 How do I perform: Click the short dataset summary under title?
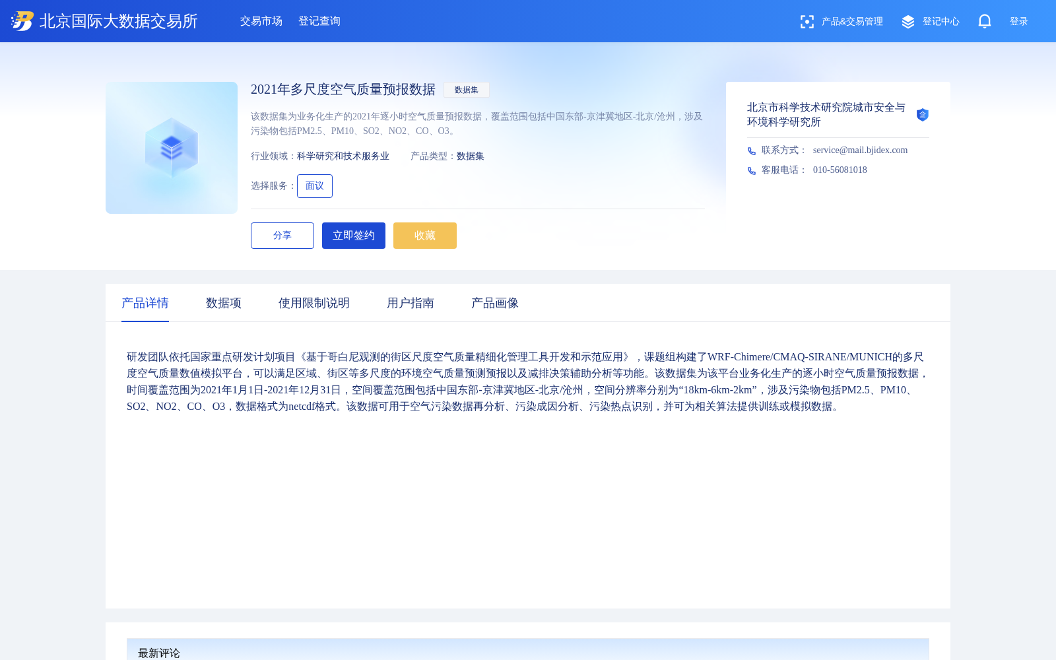(477, 123)
